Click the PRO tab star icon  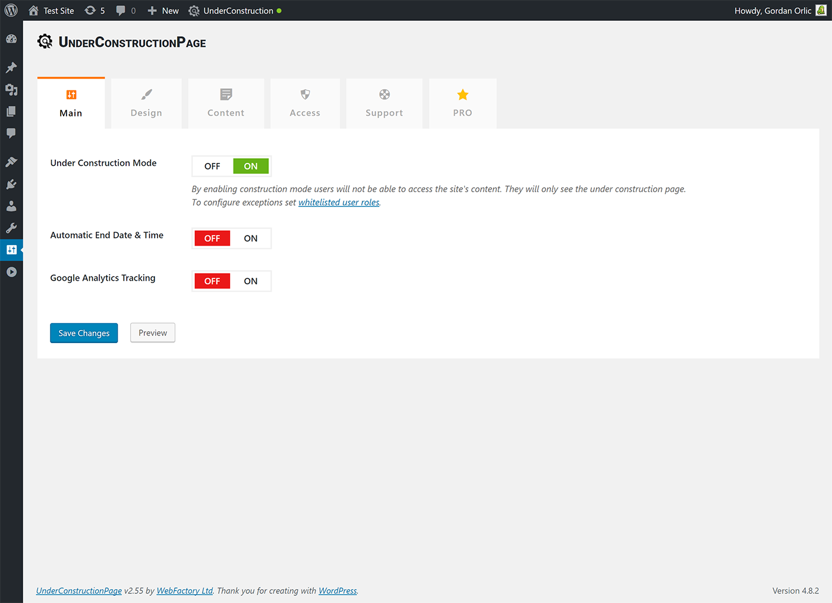coord(463,95)
